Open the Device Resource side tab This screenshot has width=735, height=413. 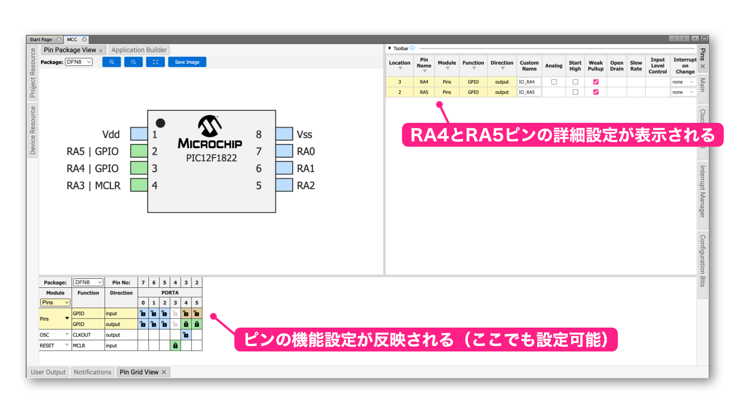33,131
